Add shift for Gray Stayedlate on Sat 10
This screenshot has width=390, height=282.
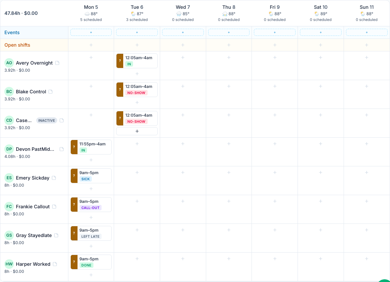[321, 230]
